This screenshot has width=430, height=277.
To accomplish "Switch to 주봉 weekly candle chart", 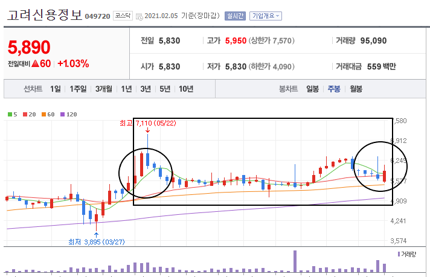I will pos(334,89).
